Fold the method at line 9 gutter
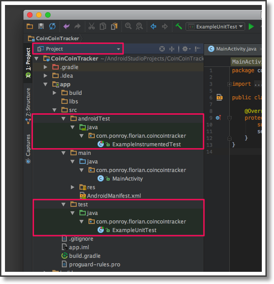This screenshot has height=284, width=274. tap(229, 118)
